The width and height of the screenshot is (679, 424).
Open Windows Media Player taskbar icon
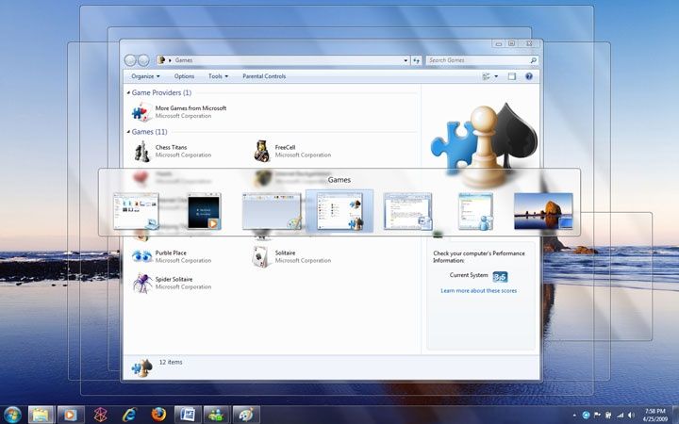[x=70, y=415]
